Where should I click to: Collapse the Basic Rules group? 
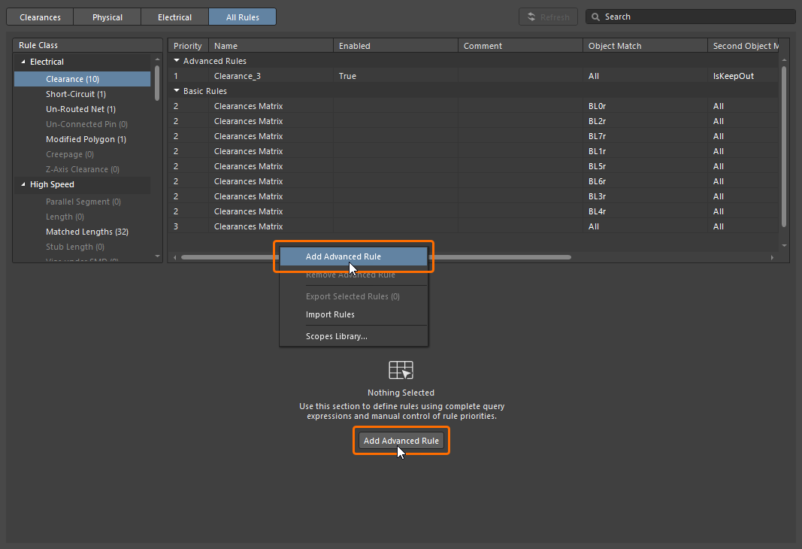[177, 91]
